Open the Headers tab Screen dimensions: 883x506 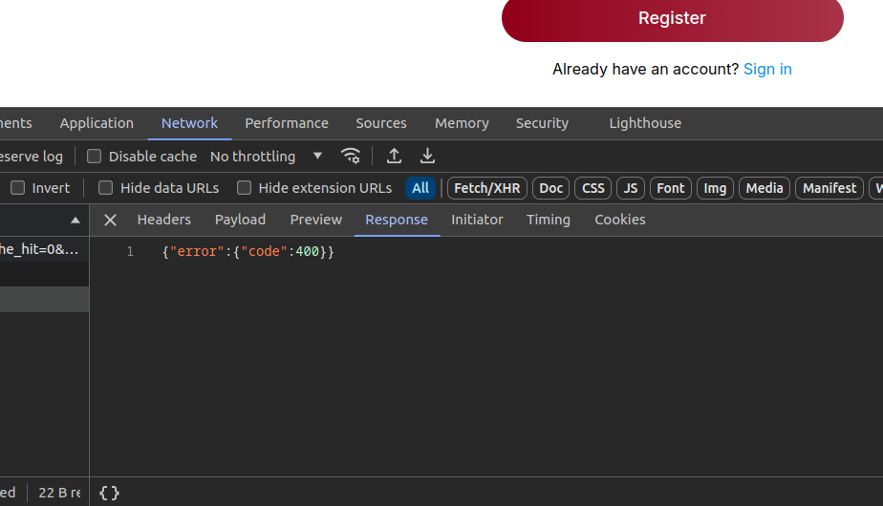pos(163,220)
